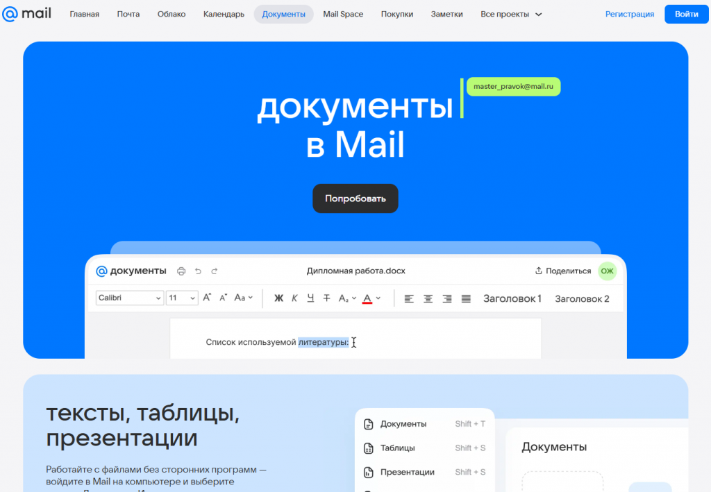Expand the Все проекты menu

tap(511, 14)
